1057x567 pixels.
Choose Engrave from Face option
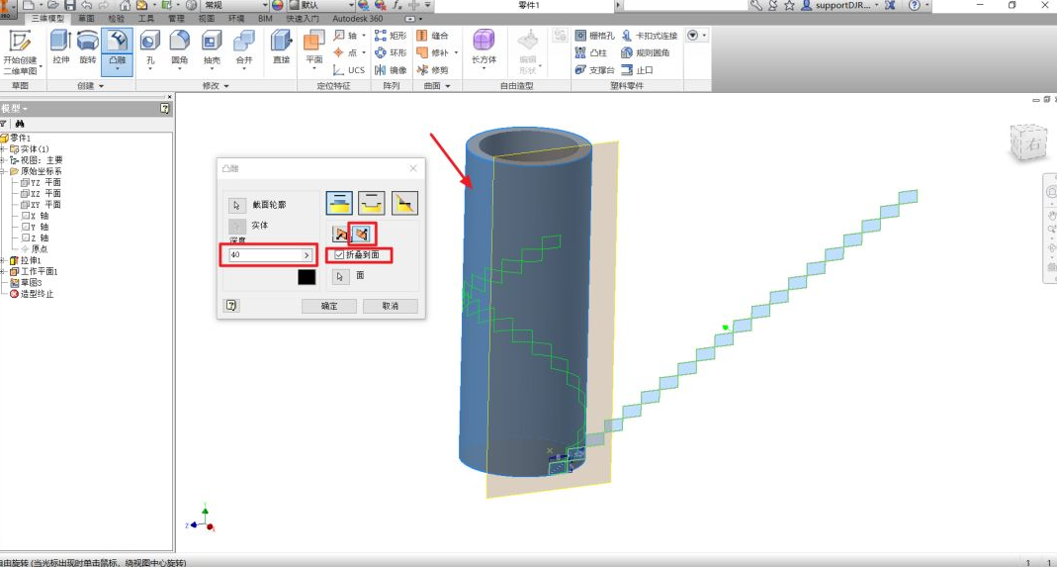[x=372, y=203]
